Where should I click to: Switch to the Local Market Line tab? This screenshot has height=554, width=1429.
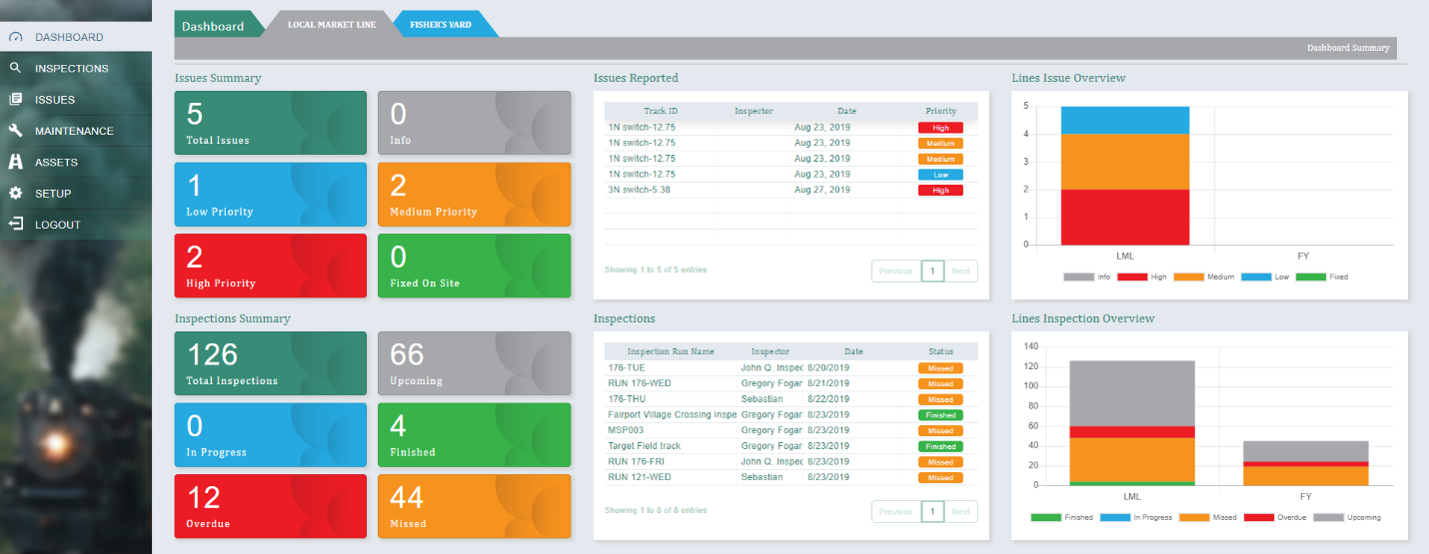(x=332, y=24)
